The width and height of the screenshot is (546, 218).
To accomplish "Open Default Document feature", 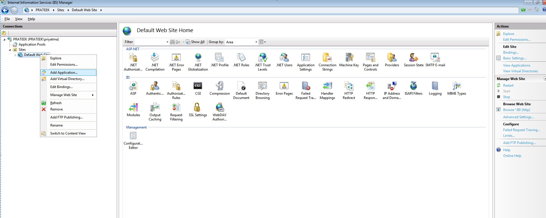I will coord(241,90).
